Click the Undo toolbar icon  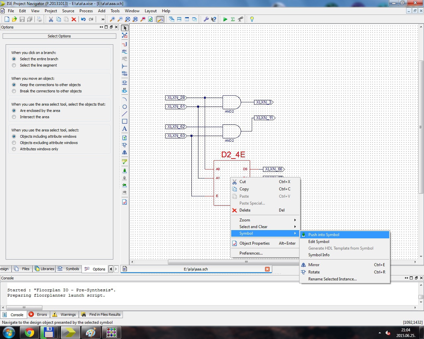coord(83,20)
